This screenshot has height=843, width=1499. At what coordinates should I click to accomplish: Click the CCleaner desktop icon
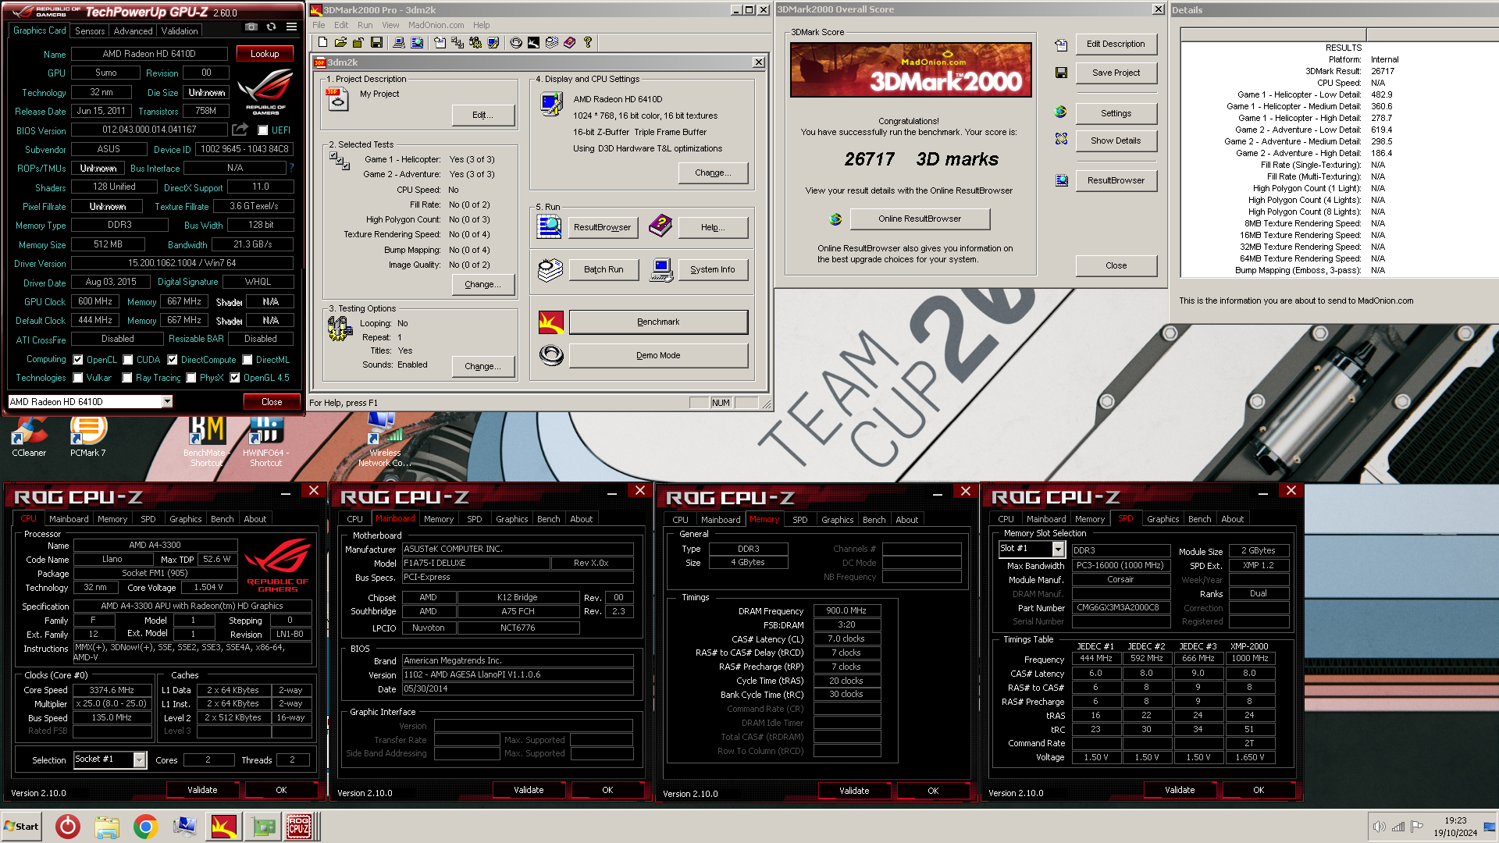tap(29, 437)
